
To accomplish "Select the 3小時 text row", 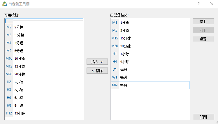I will [x=19, y=90].
